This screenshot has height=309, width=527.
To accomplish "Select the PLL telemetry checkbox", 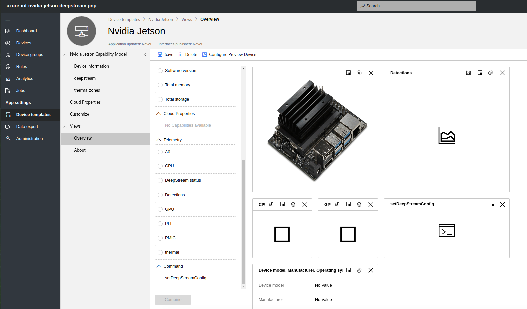I will pos(160,224).
